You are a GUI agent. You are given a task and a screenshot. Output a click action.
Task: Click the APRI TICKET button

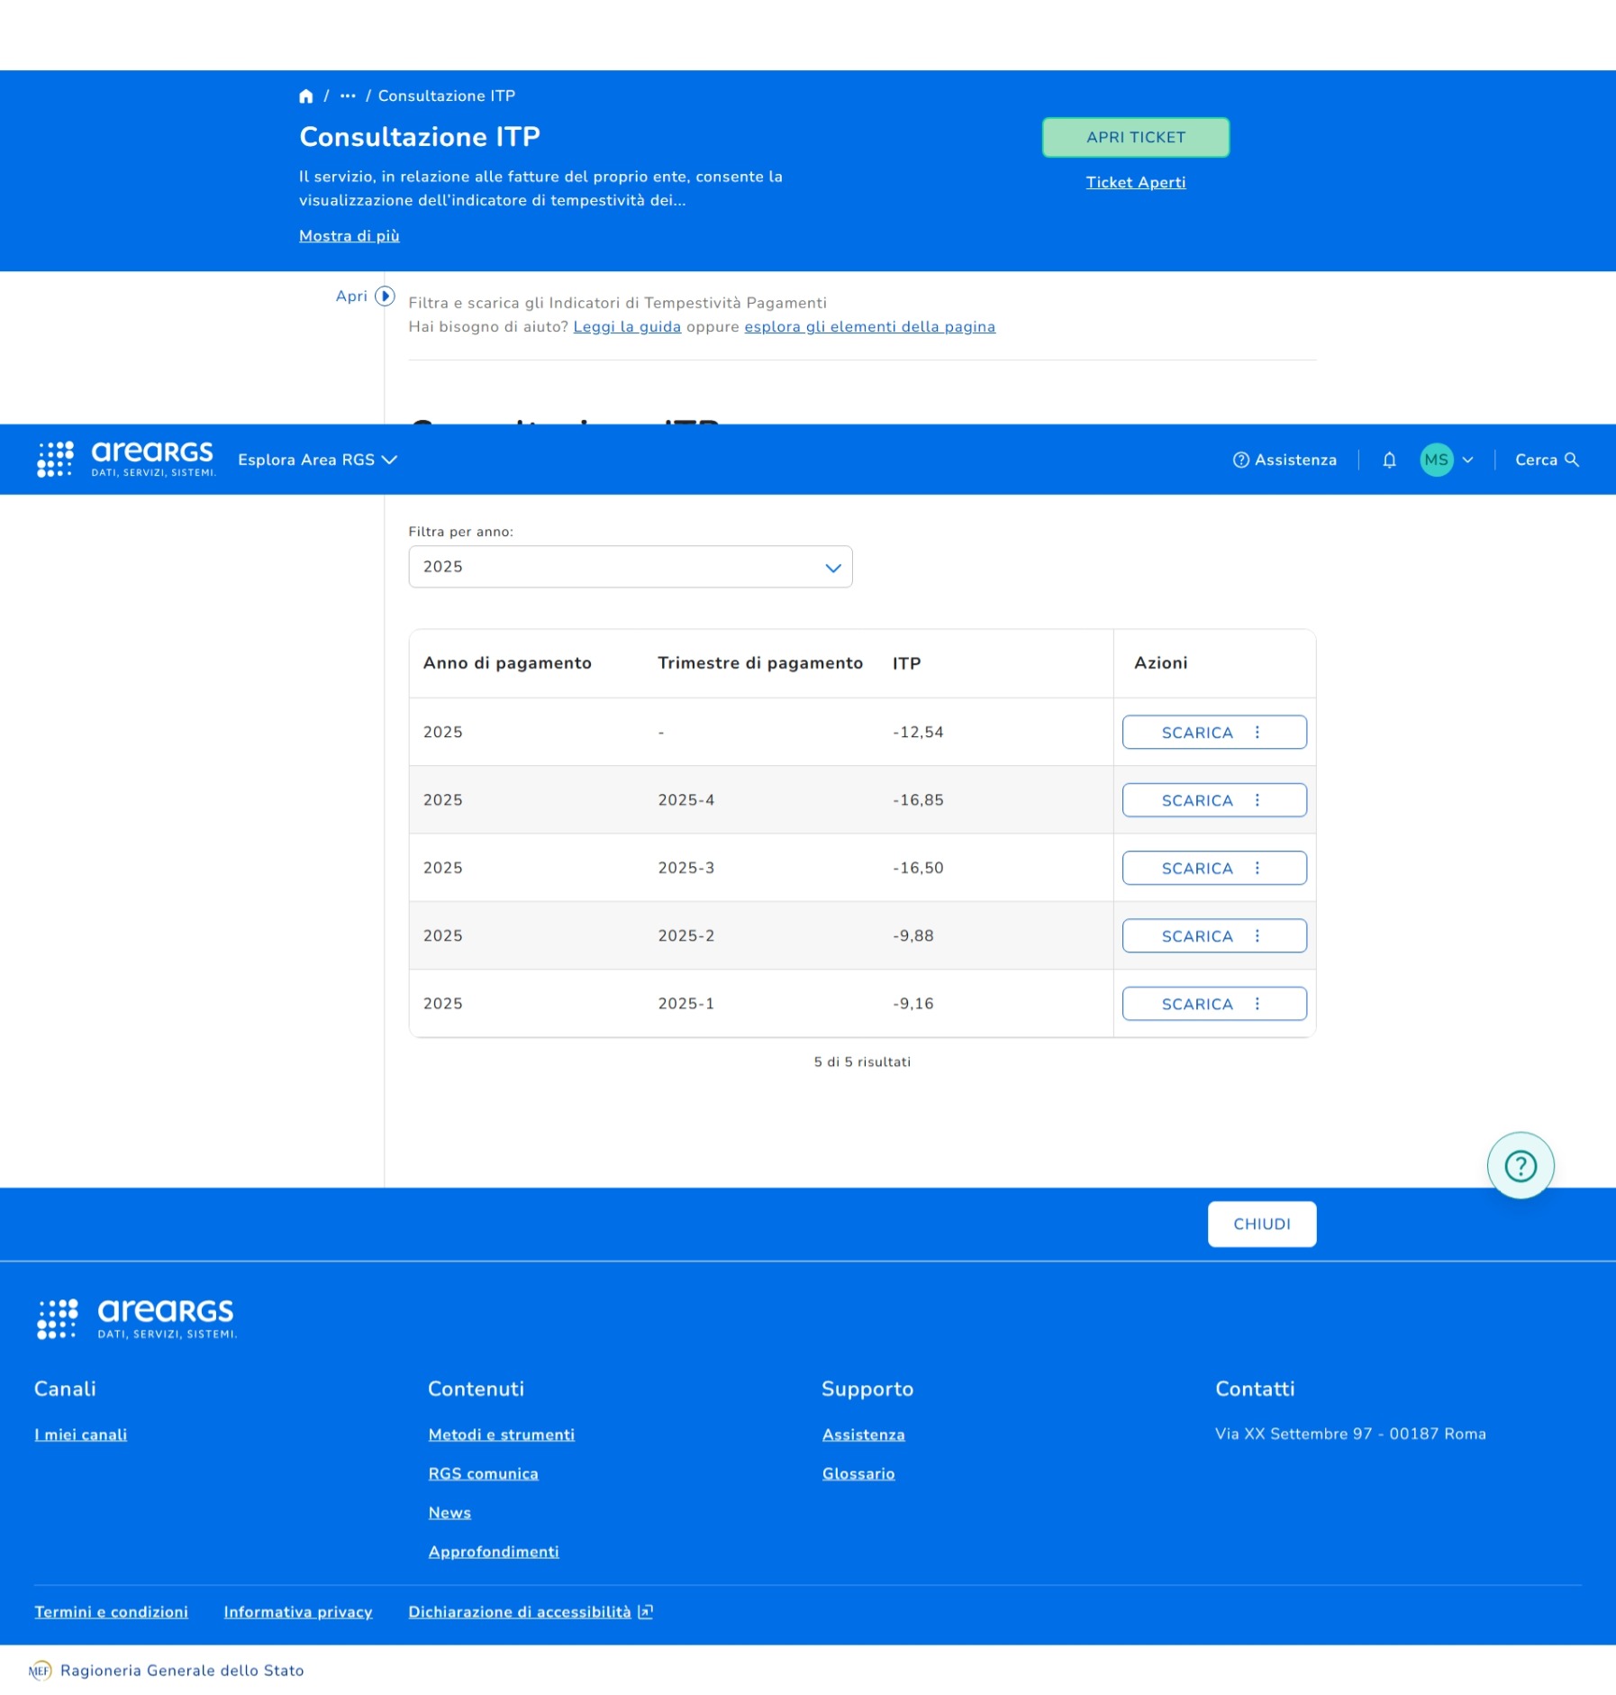pyautogui.click(x=1135, y=138)
